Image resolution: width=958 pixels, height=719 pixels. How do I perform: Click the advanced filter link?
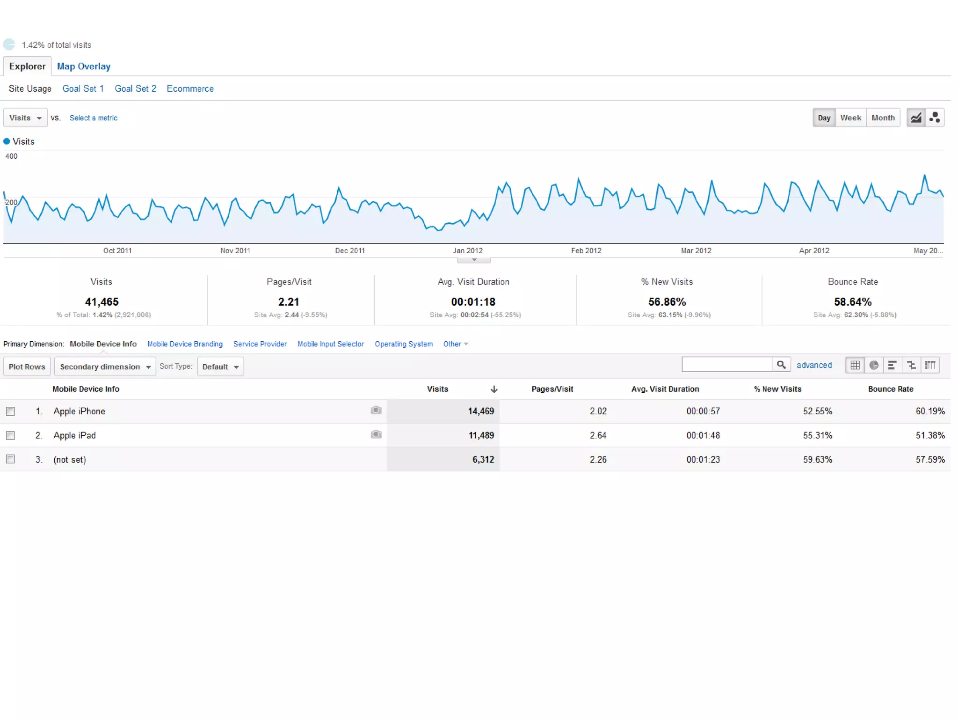814,365
